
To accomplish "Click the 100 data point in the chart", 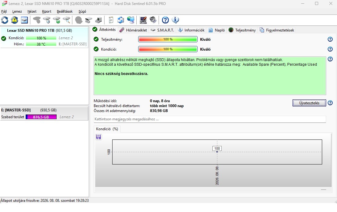I will [217, 152].
